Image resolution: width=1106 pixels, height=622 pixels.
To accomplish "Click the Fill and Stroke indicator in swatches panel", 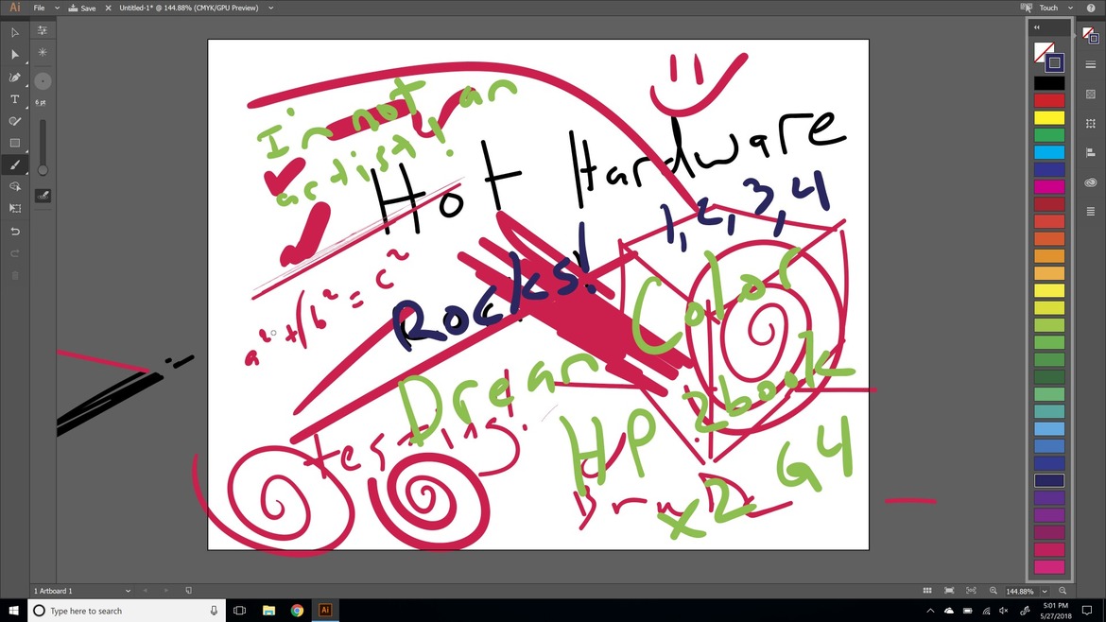I will (x=1048, y=57).
